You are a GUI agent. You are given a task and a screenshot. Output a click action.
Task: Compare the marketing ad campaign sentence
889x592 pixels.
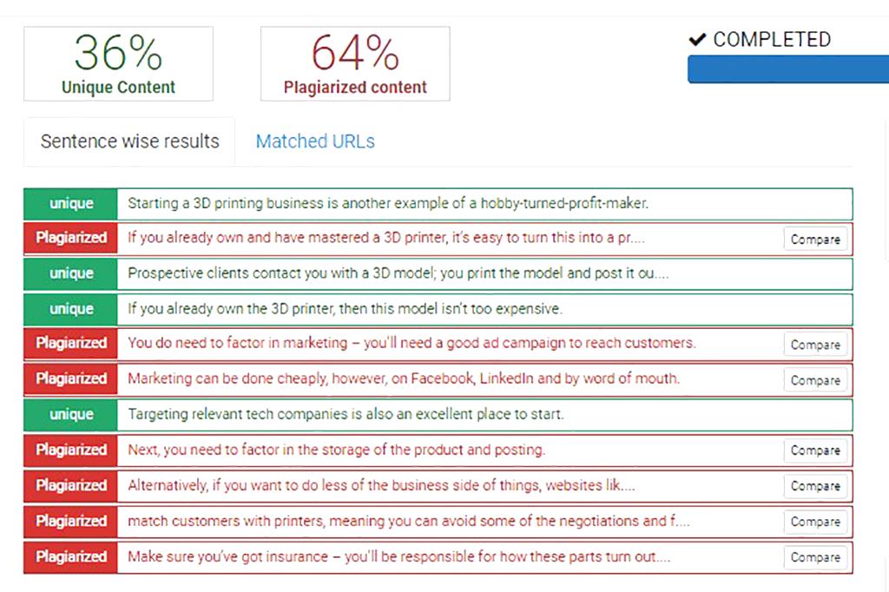pos(814,344)
